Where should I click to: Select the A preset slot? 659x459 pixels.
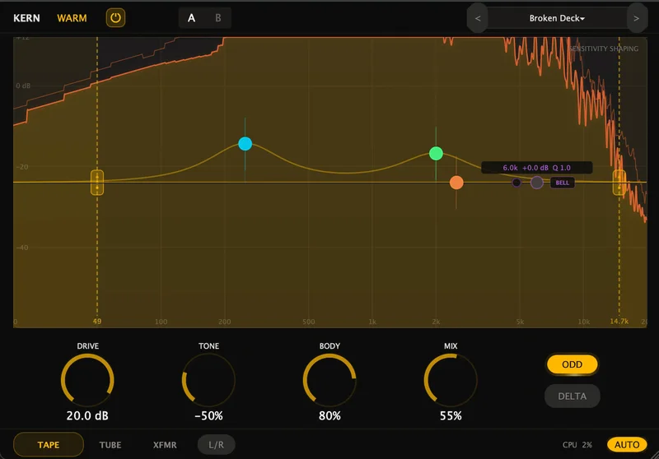(x=191, y=18)
